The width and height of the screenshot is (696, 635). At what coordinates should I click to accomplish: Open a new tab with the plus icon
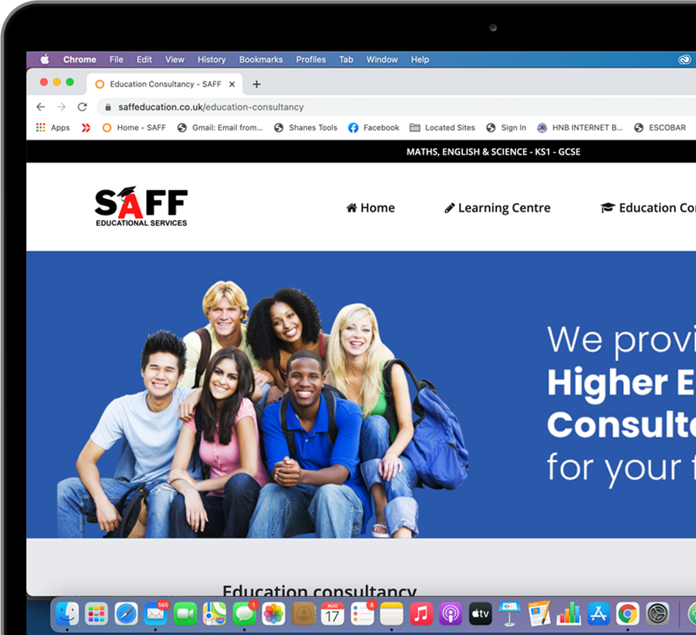pos(256,84)
